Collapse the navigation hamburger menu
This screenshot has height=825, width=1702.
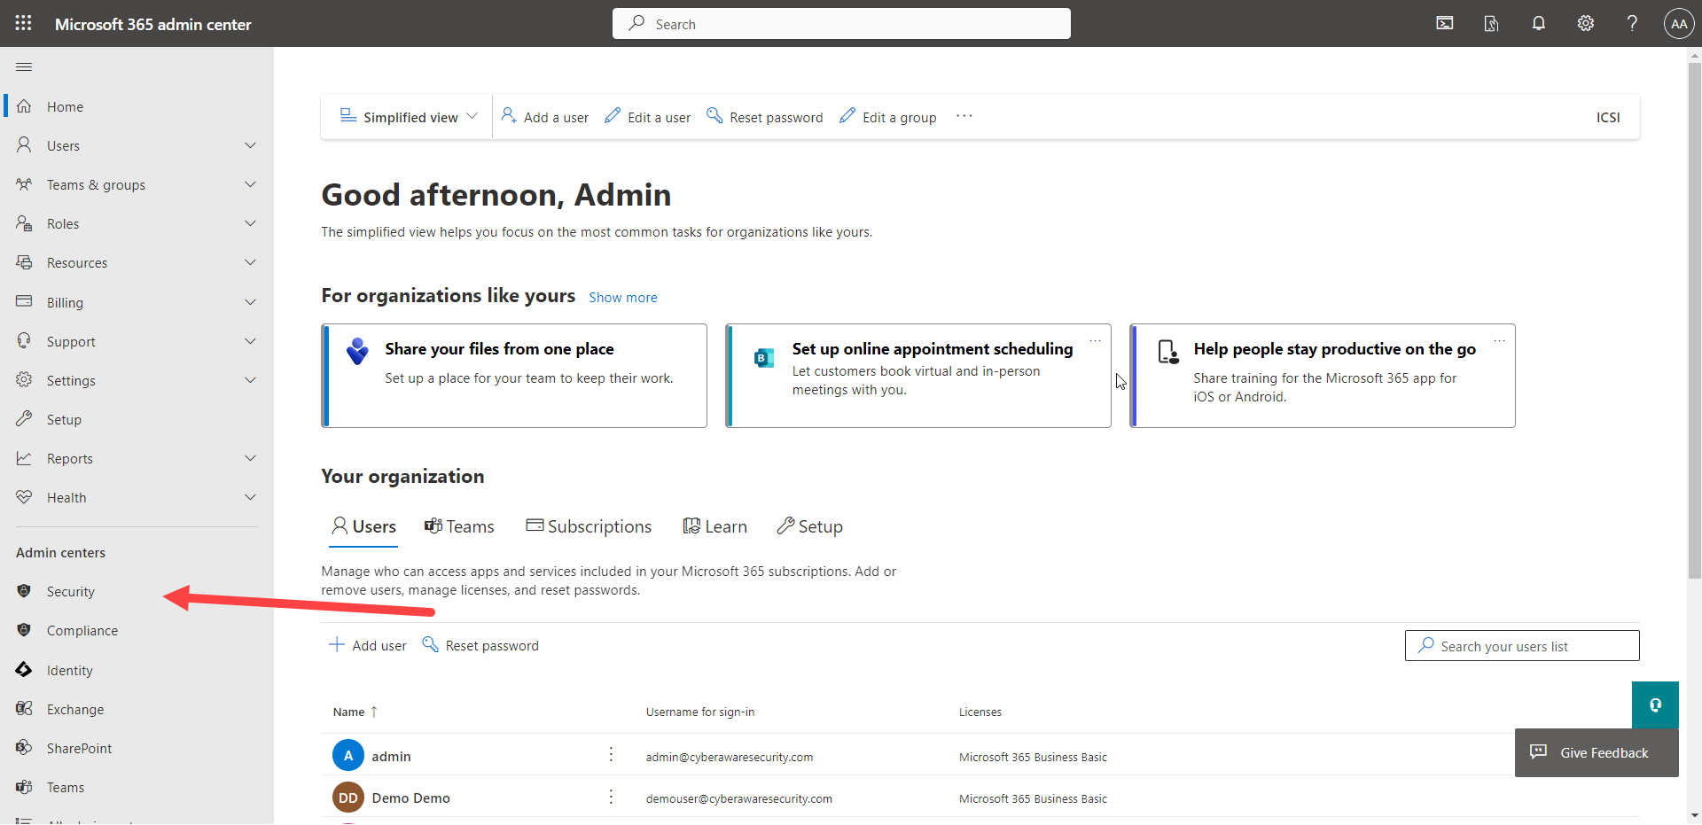(x=24, y=67)
